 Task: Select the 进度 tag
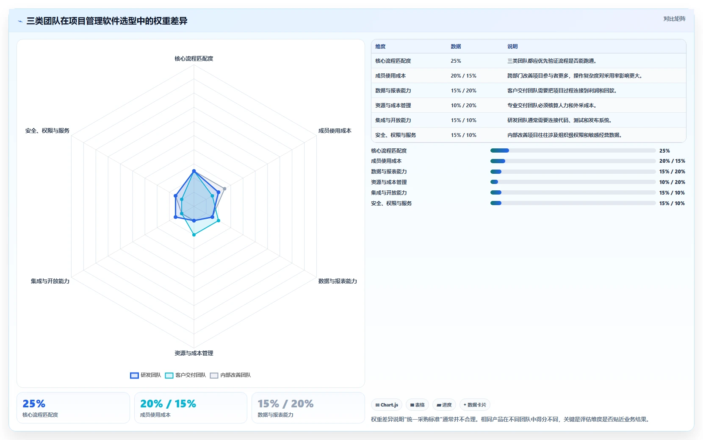(444, 405)
